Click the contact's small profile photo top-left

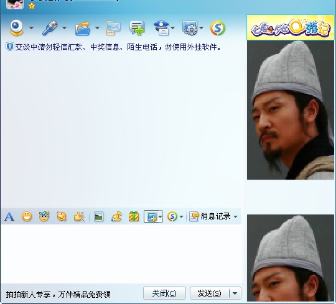coord(15,4)
